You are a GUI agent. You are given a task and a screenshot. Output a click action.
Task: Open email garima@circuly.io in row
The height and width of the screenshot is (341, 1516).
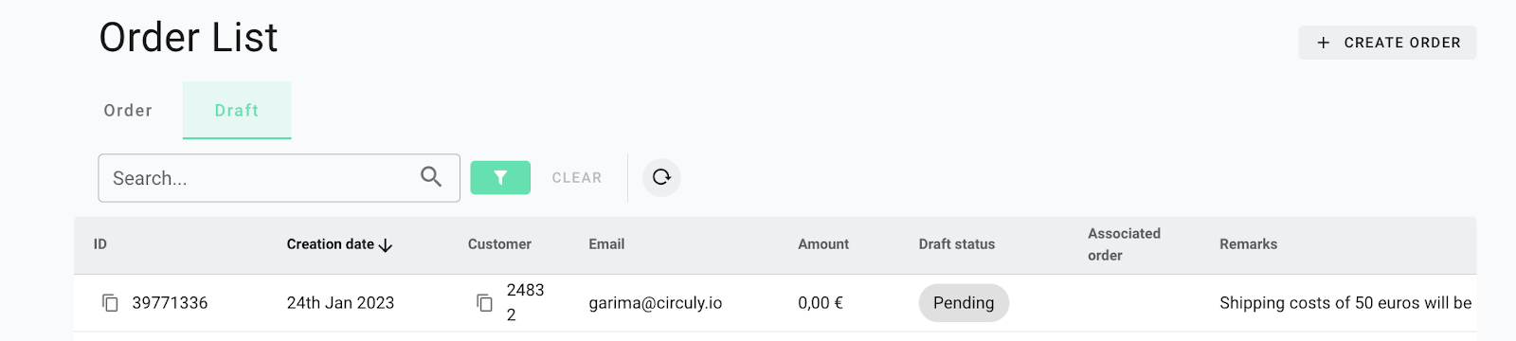656,303
